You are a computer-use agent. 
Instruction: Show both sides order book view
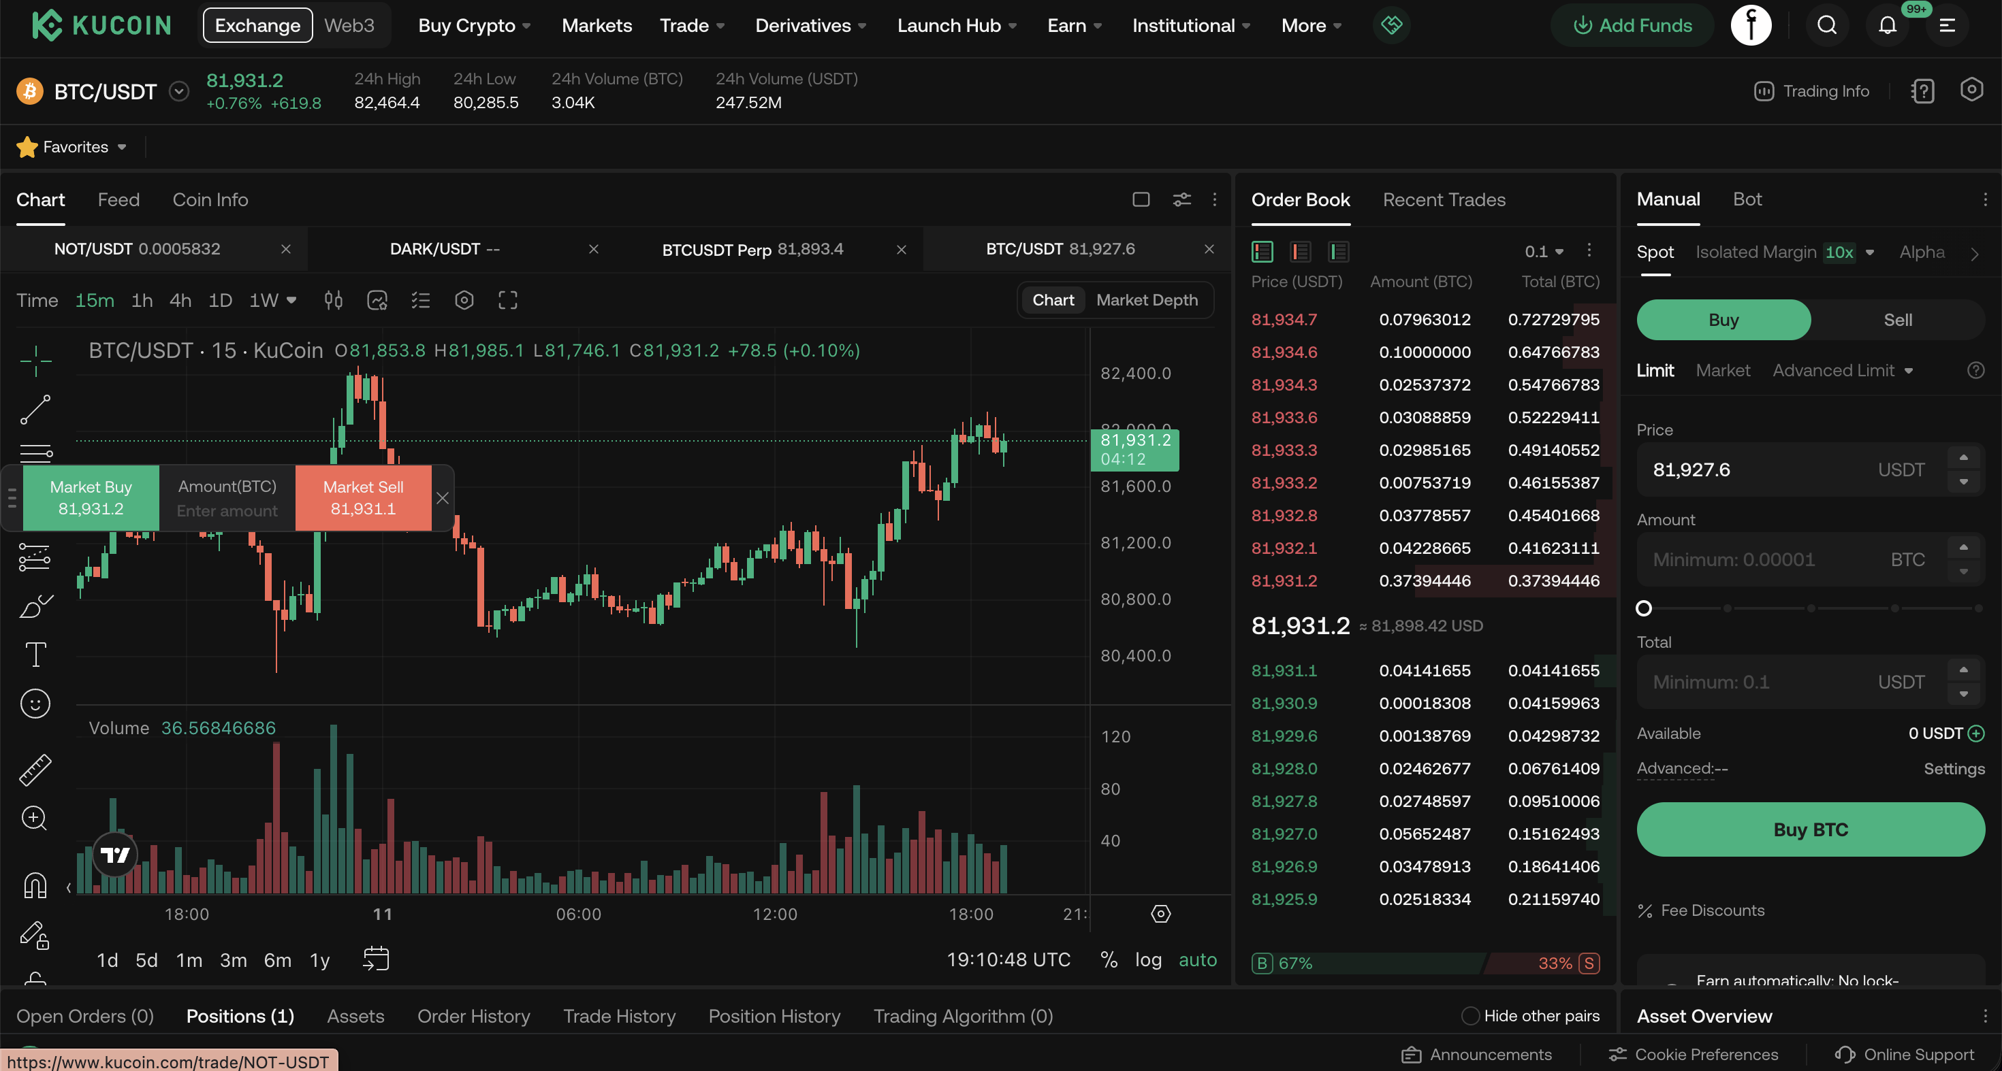coord(1262,252)
